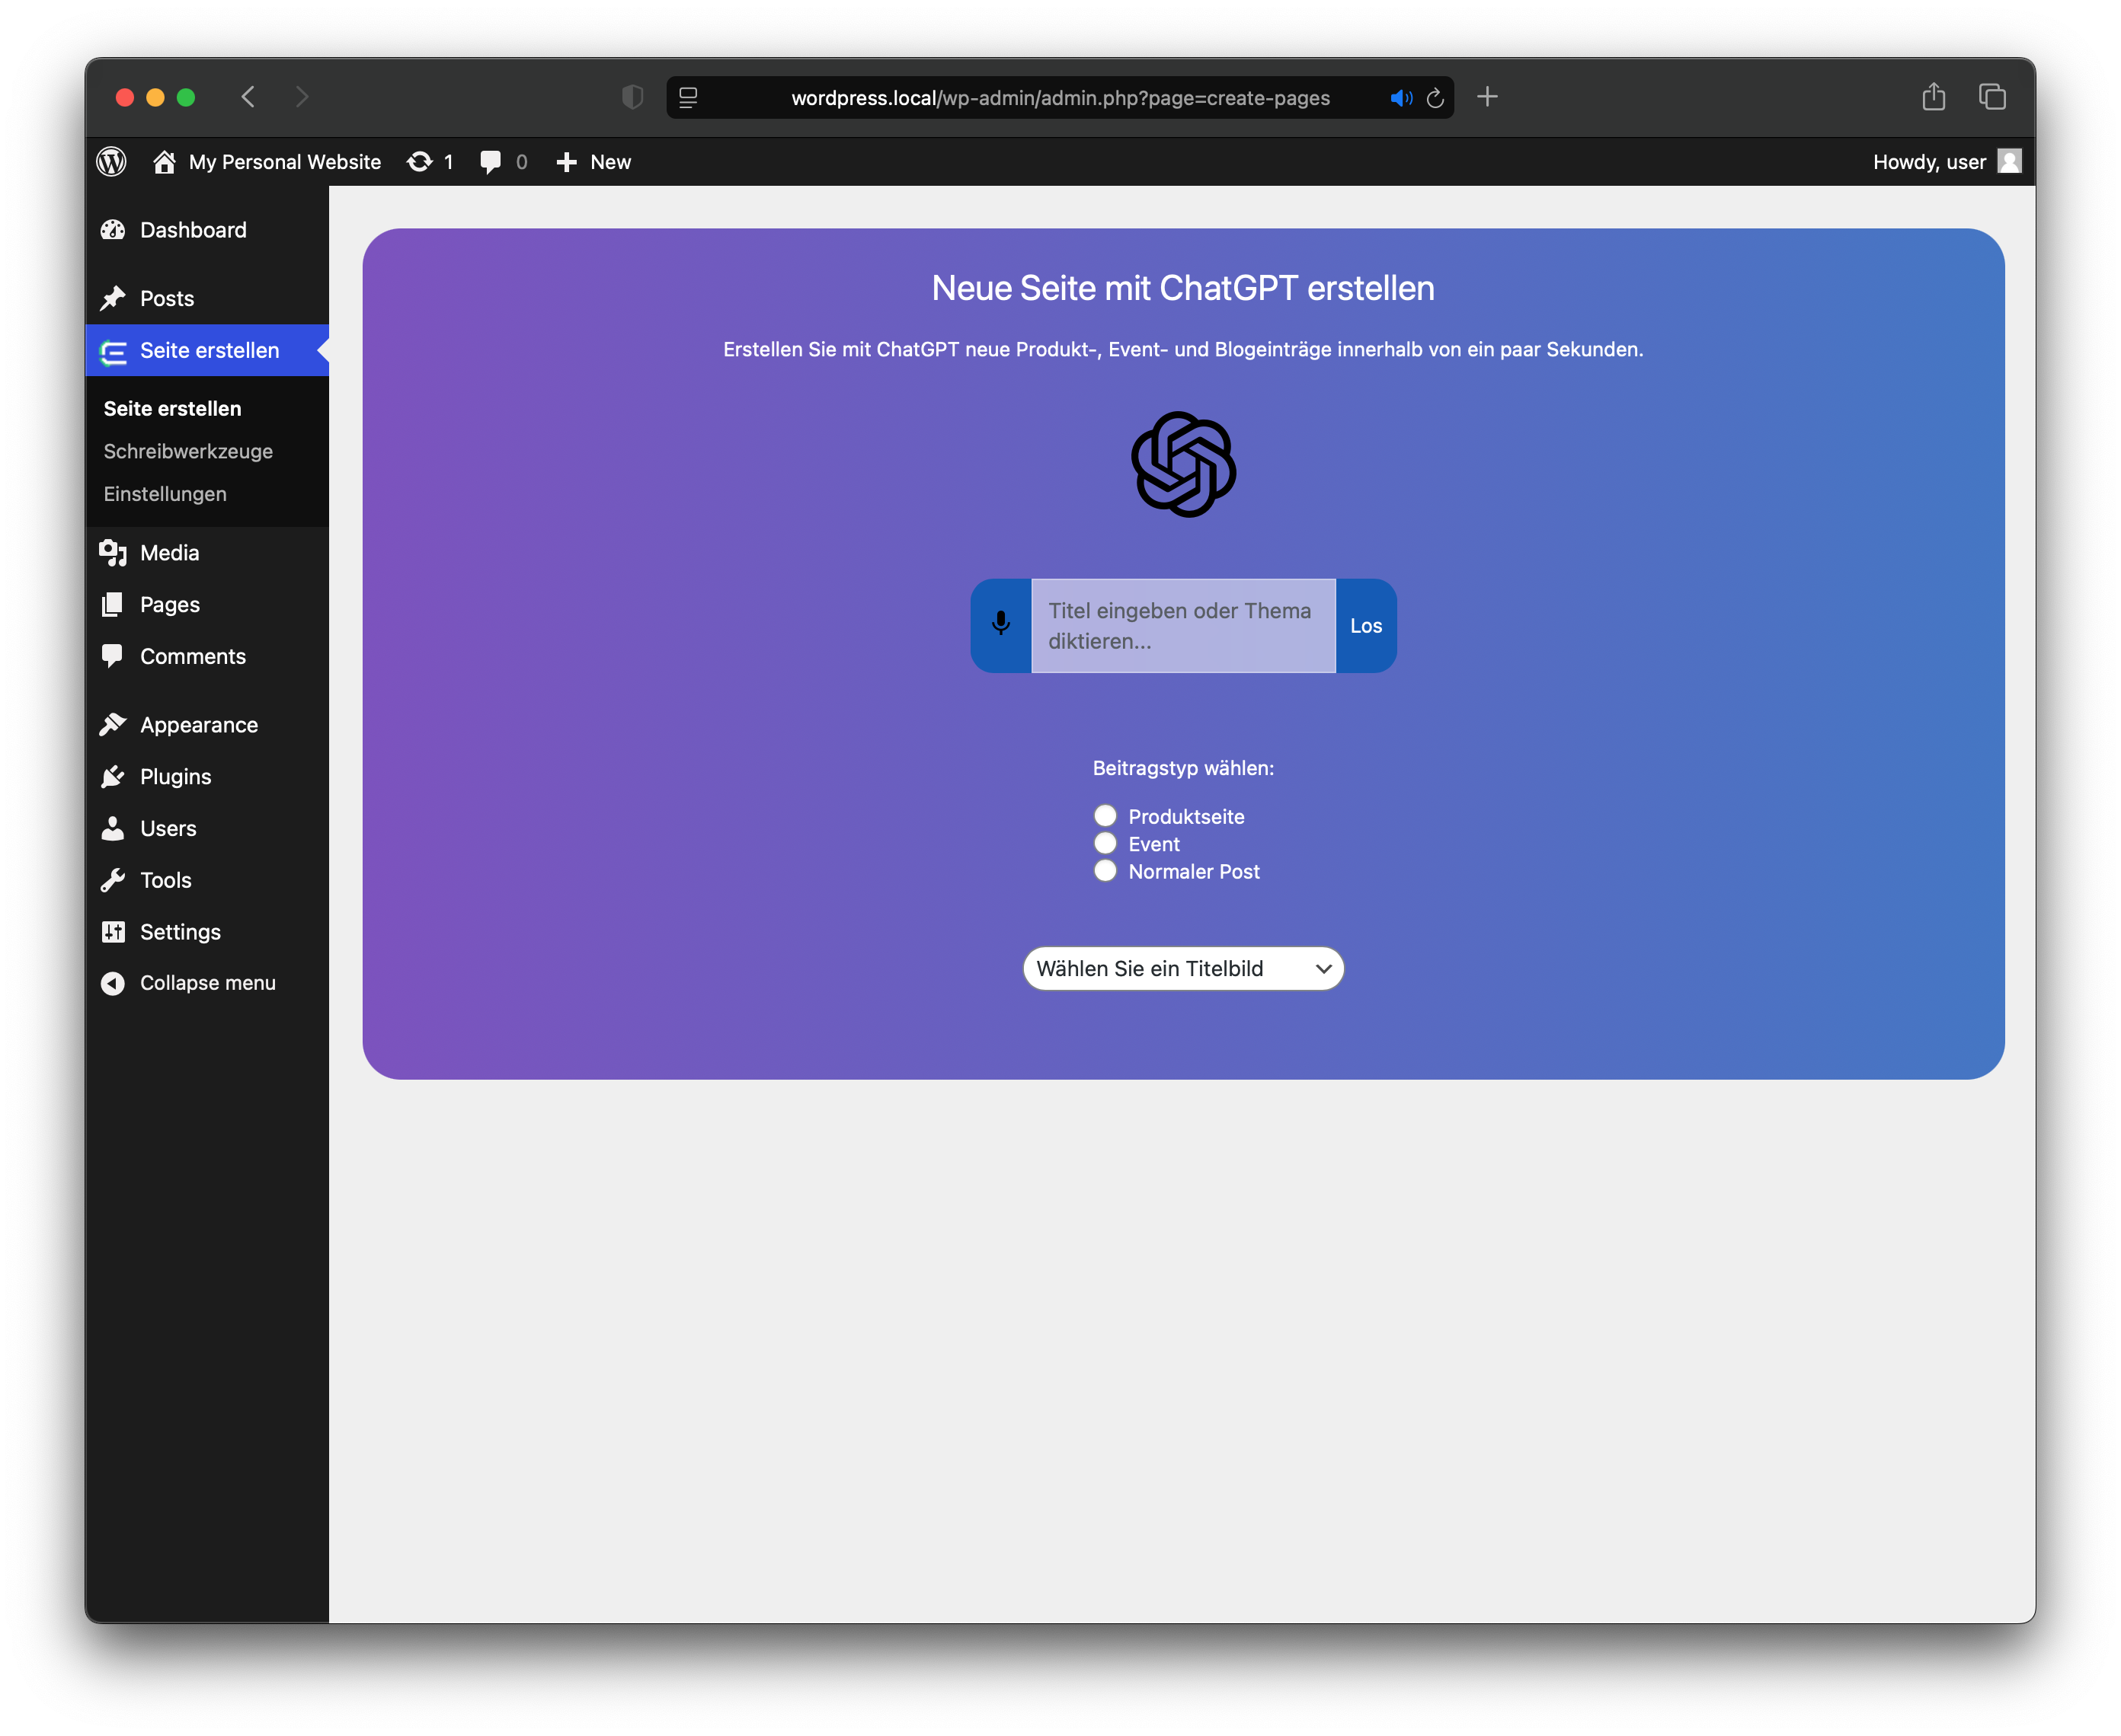Click My Personal Website link
This screenshot has height=1736, width=2121.
click(x=284, y=162)
